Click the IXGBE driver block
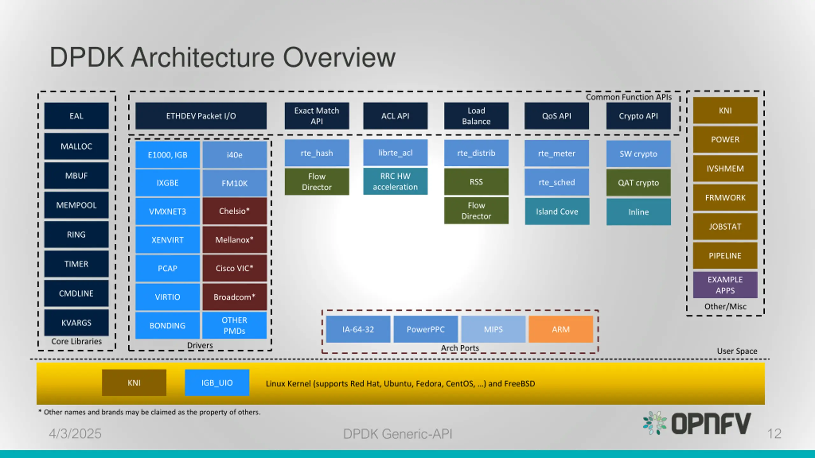815x458 pixels. pos(167,183)
